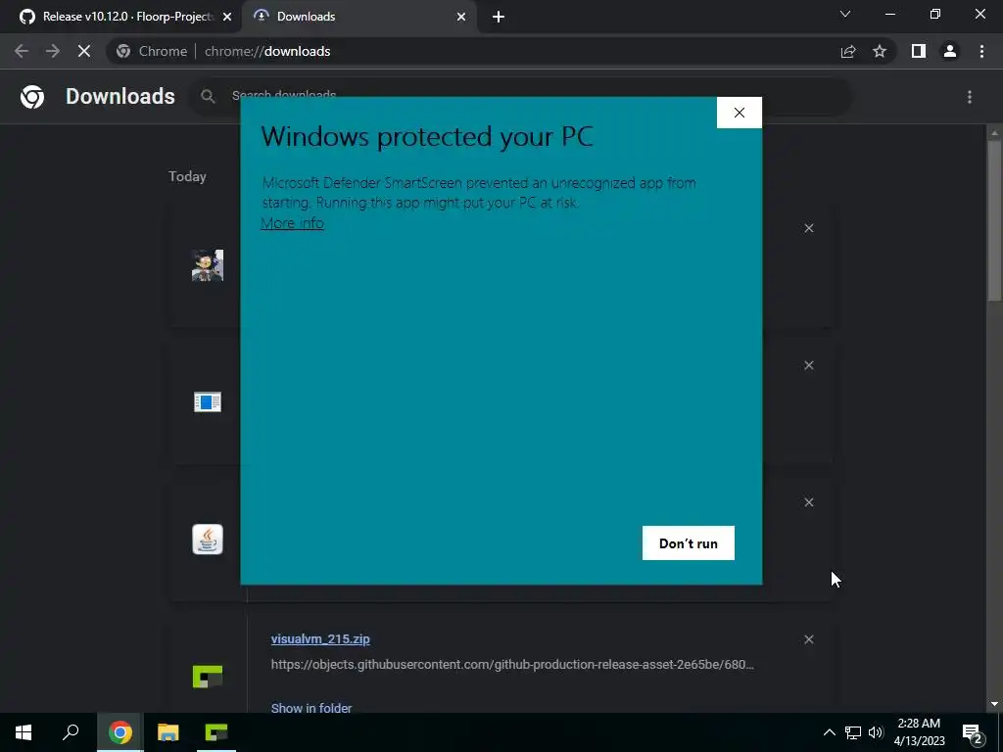
Task: Click the search magnifier icon in Downloads
Action: [x=208, y=97]
